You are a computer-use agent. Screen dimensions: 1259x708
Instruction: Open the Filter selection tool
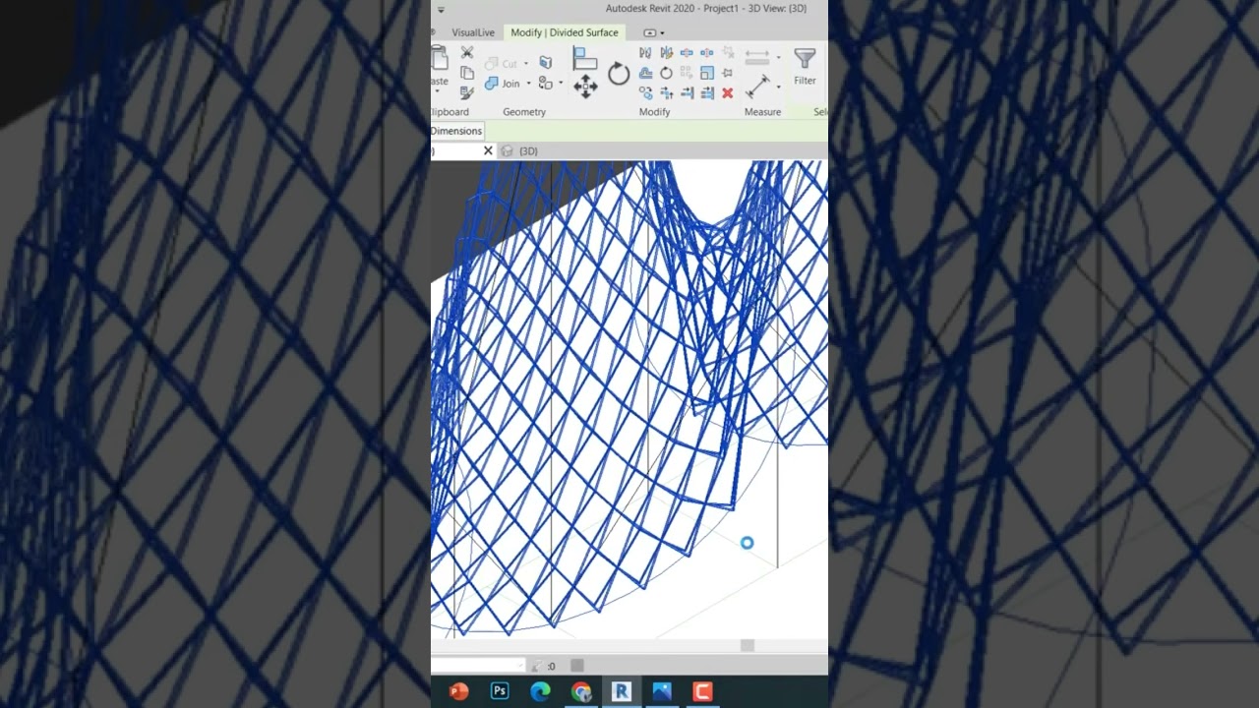(x=805, y=67)
